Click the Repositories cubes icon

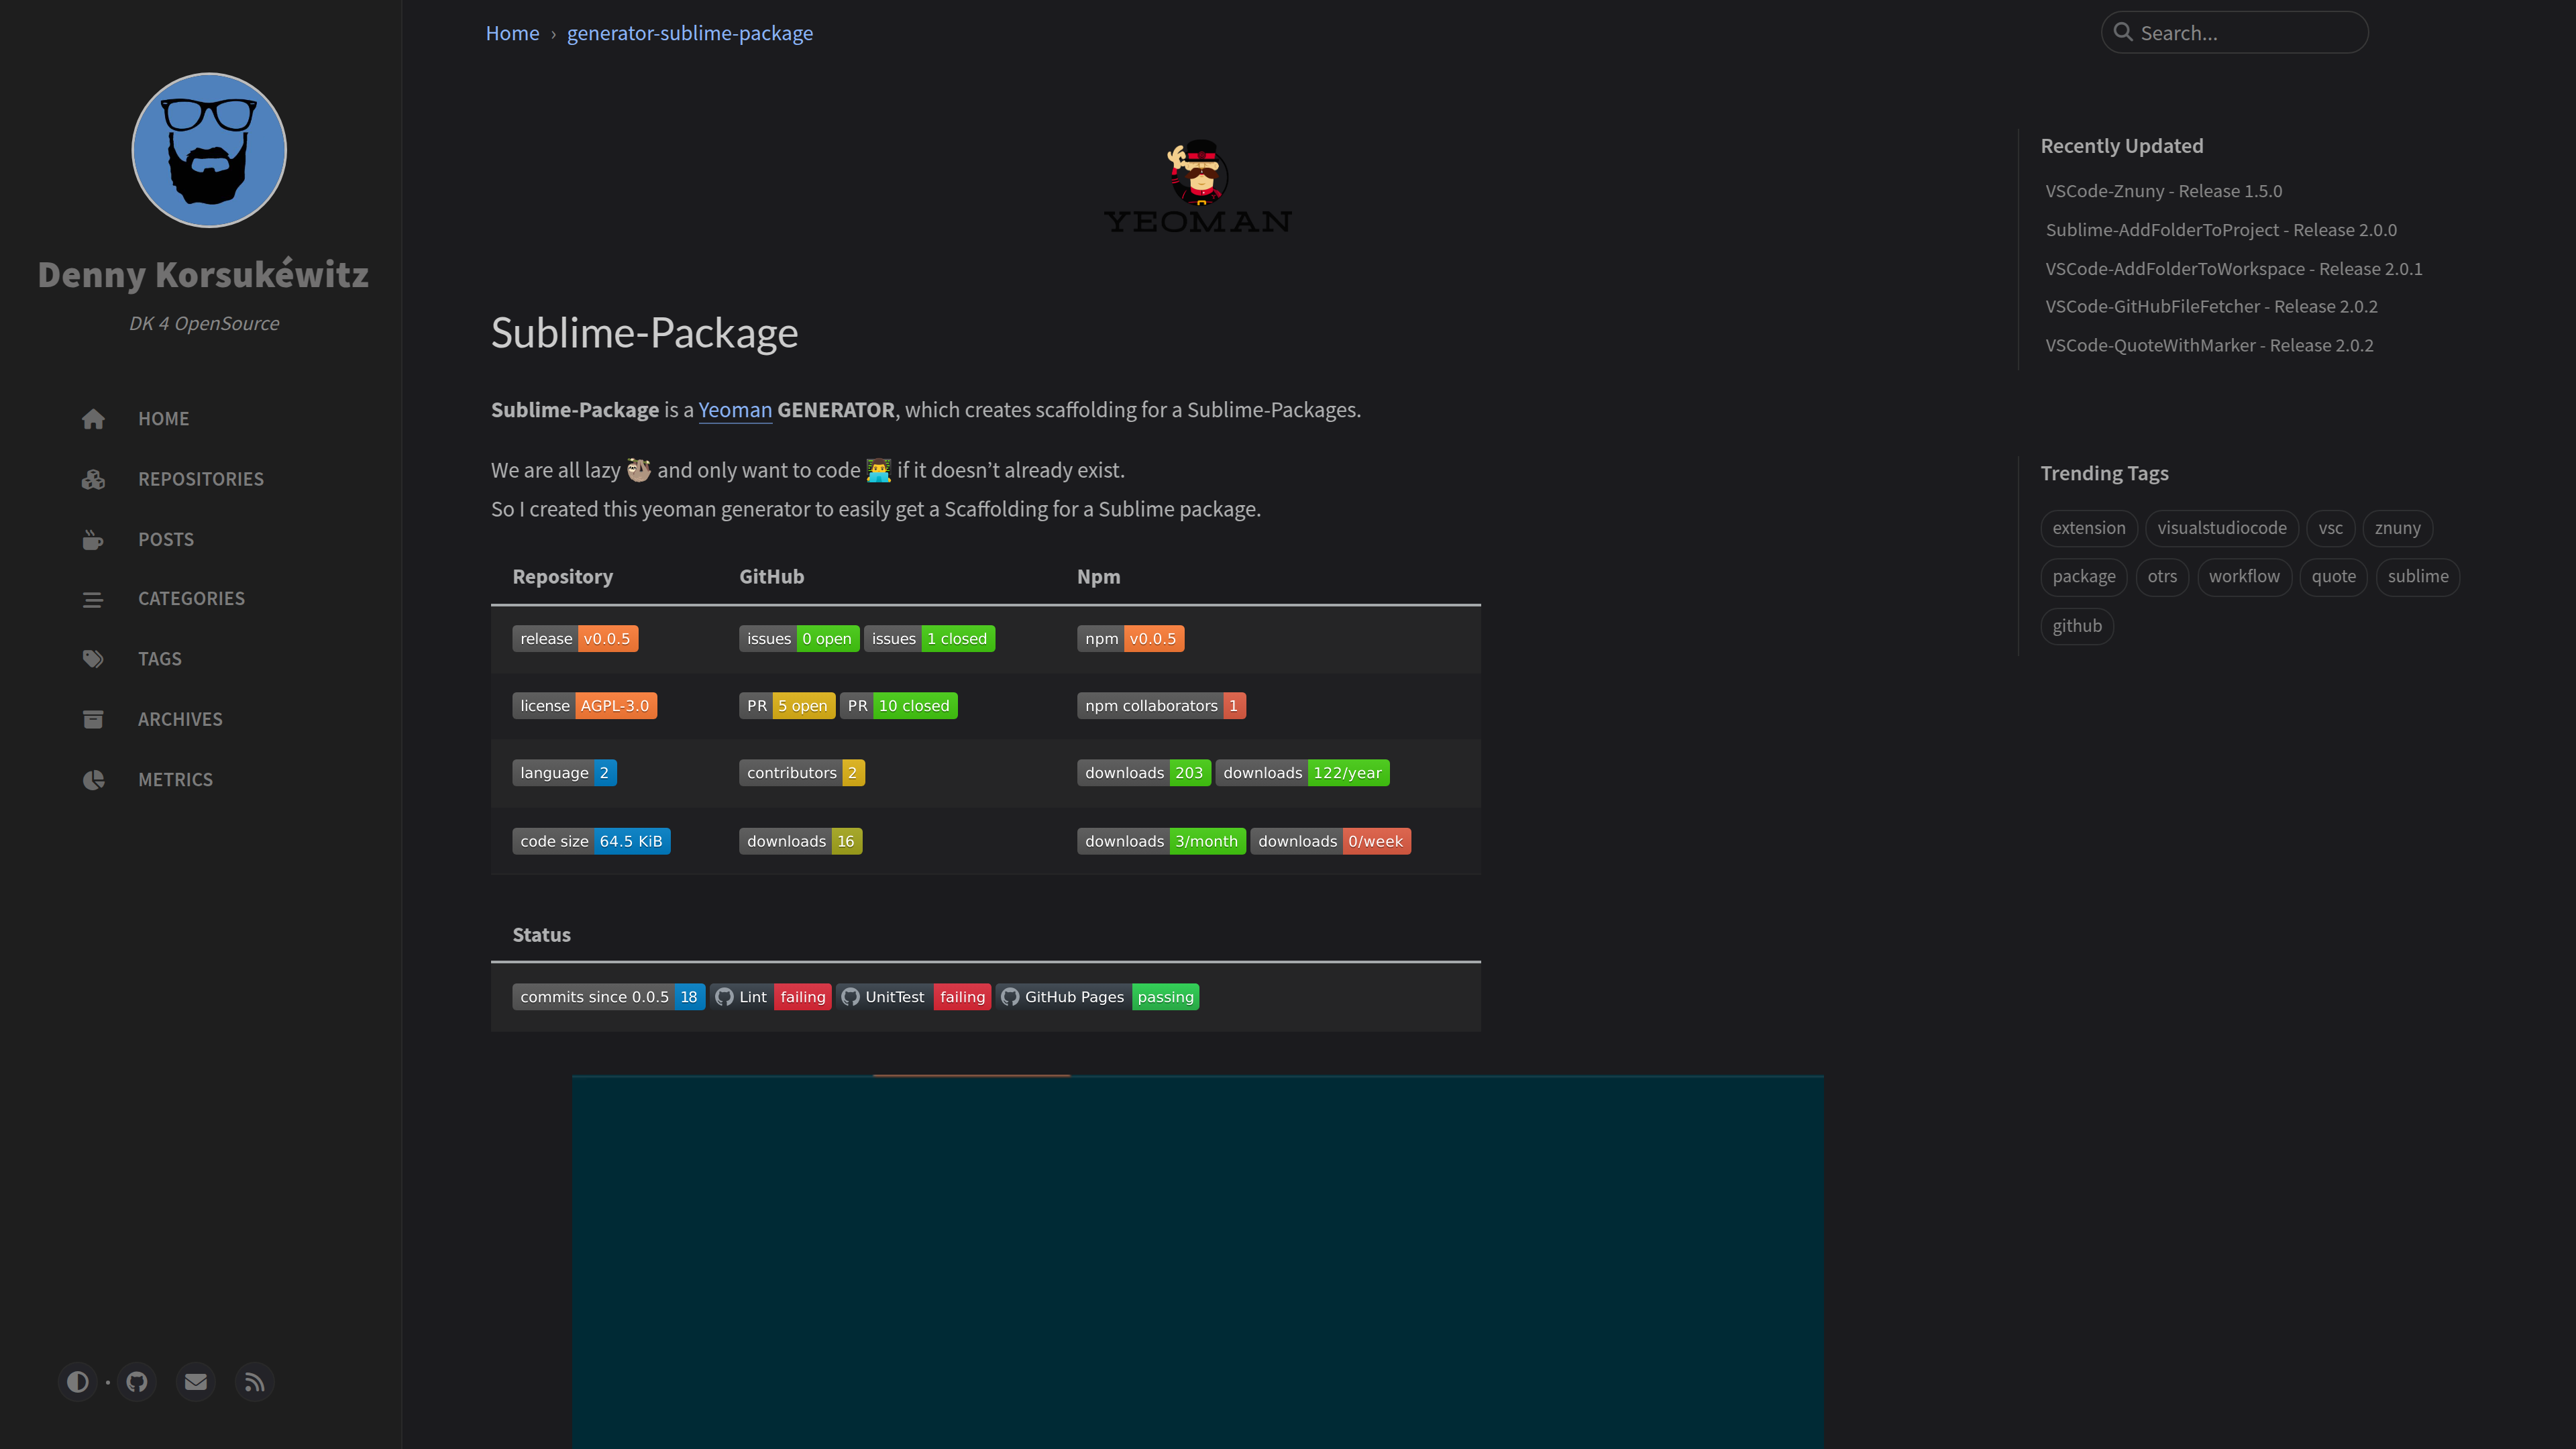[x=93, y=479]
